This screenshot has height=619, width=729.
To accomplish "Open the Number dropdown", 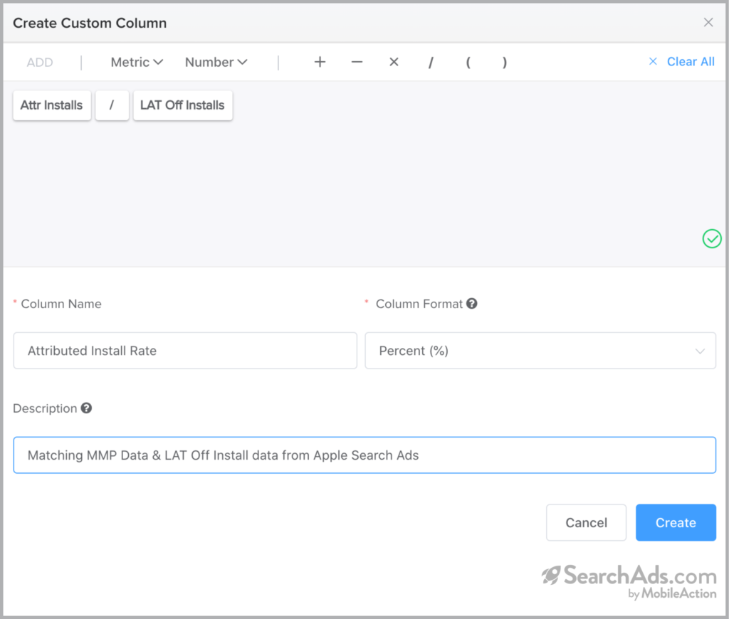I will pyautogui.click(x=216, y=62).
